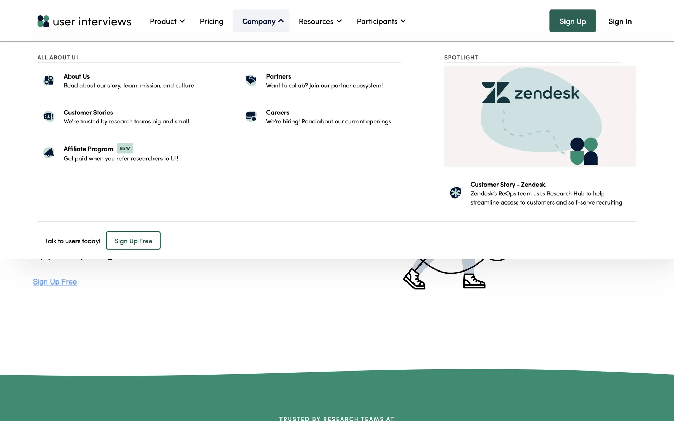Image resolution: width=674 pixels, height=421 pixels.
Task: Open the About Us menu entry
Action: coord(77,76)
